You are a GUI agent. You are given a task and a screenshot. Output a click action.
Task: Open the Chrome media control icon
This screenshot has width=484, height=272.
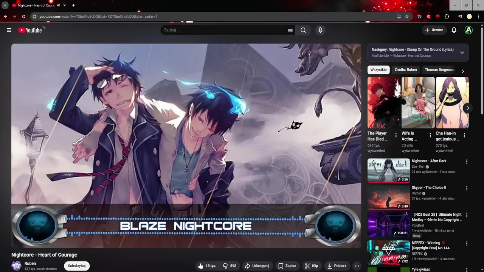[x=460, y=17]
